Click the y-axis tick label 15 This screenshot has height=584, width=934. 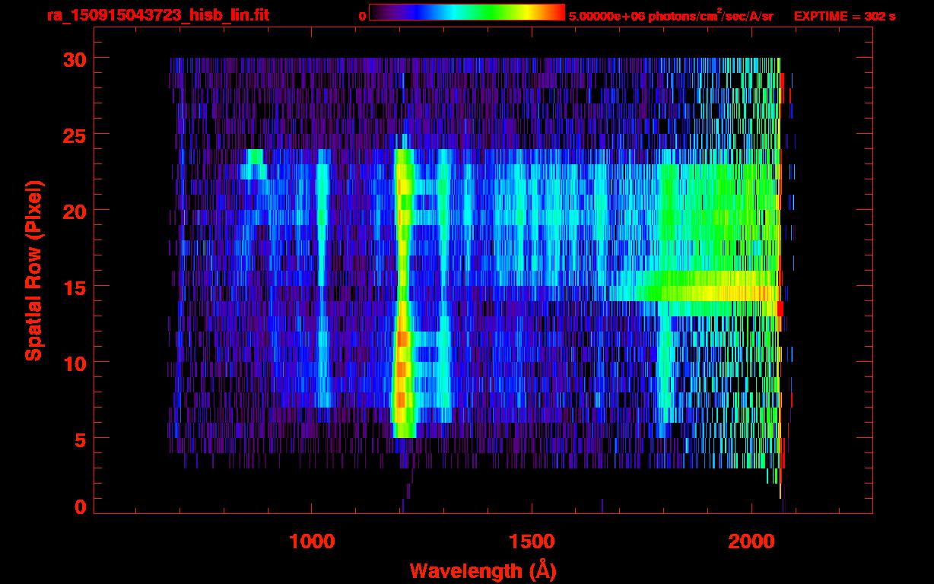click(x=74, y=287)
